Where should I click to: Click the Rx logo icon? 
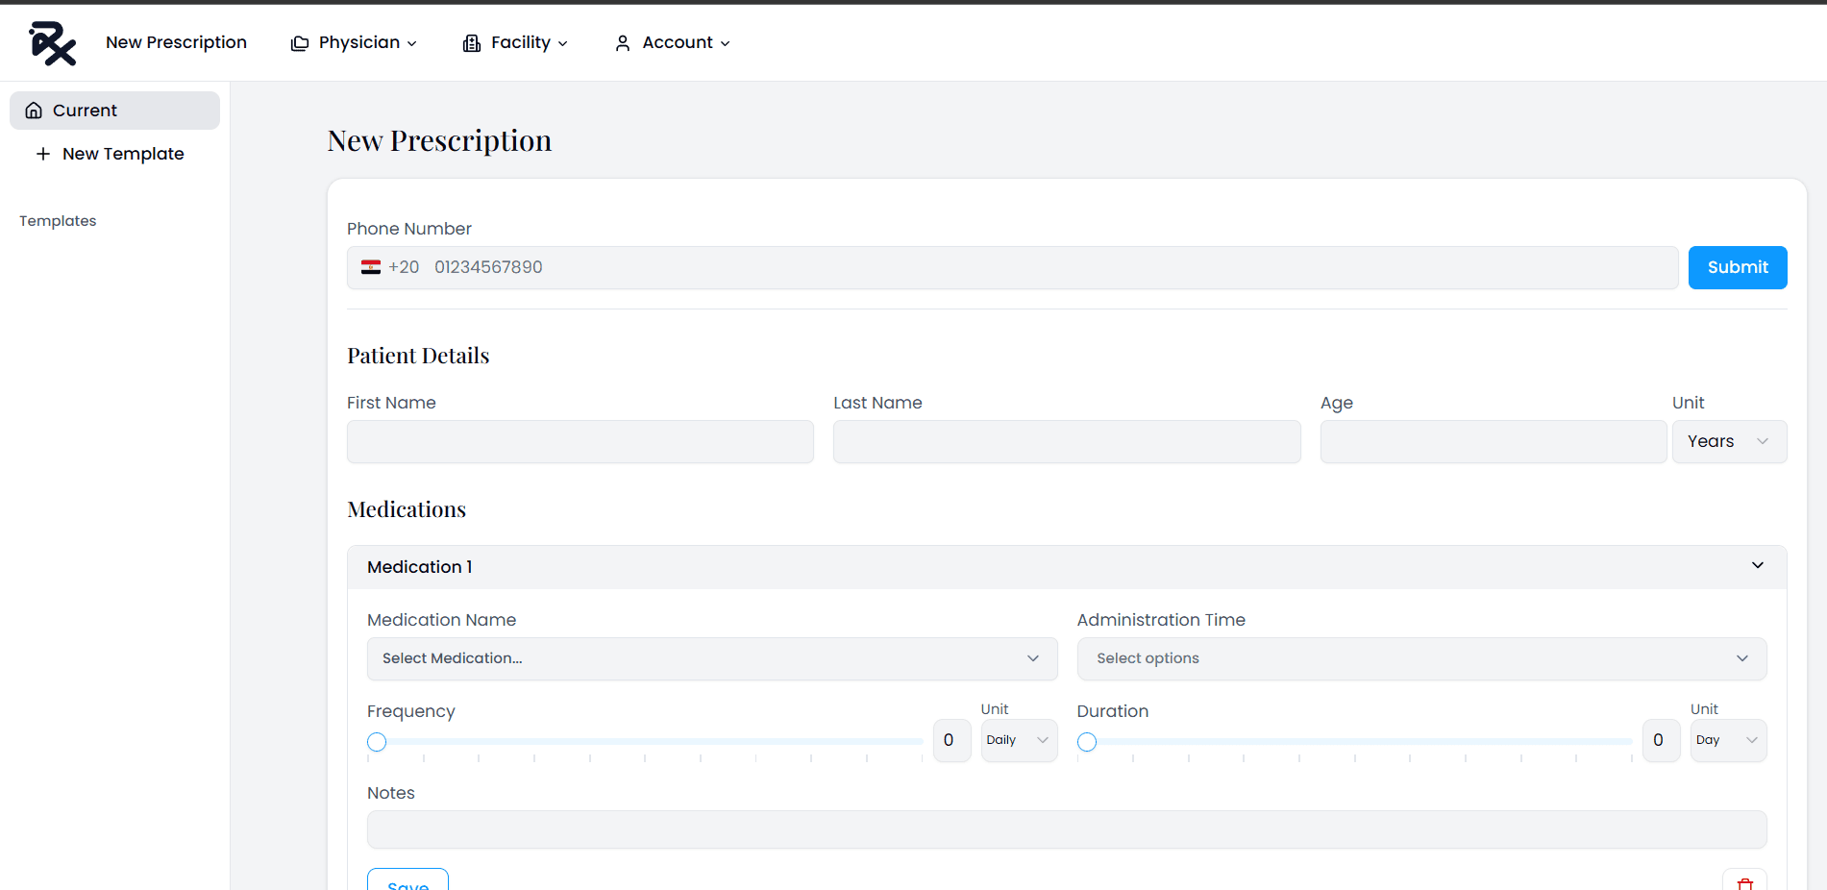pyautogui.click(x=52, y=43)
